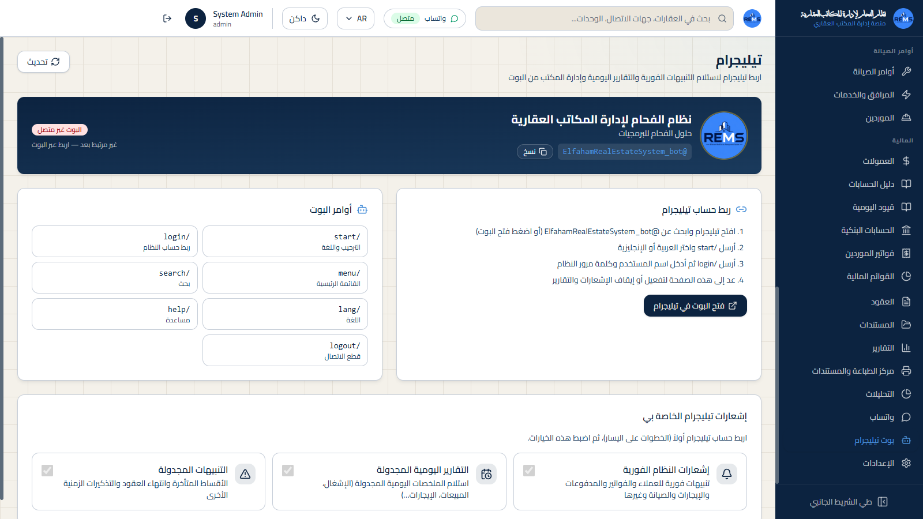923x519 pixels.
Task: Click the ربط حساب تيليجرام link icon
Action: [x=741, y=209]
